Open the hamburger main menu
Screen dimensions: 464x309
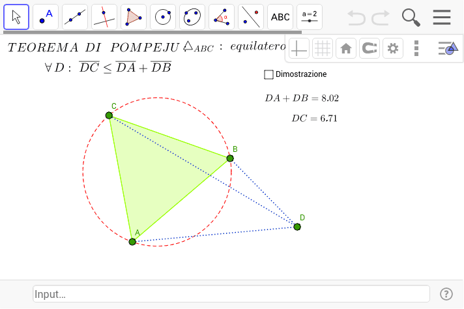442,17
